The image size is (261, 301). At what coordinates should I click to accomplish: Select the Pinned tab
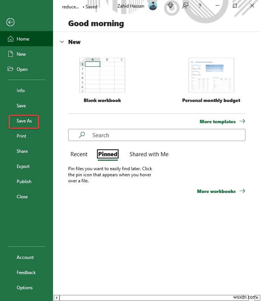(108, 154)
